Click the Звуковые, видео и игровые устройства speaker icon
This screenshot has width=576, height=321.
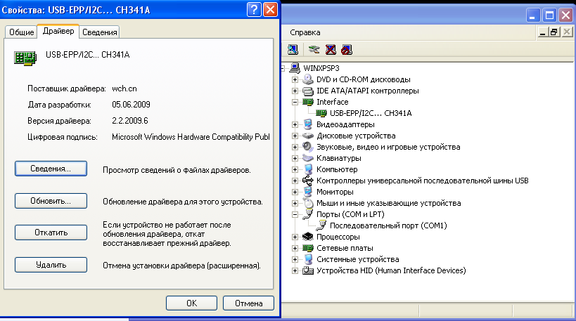coord(307,147)
